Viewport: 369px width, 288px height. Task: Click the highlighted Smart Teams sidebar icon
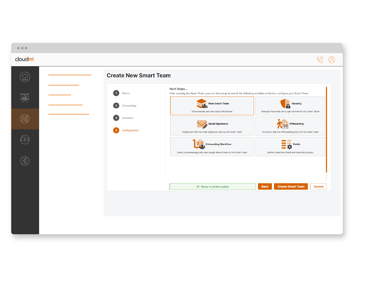pyautogui.click(x=25, y=119)
